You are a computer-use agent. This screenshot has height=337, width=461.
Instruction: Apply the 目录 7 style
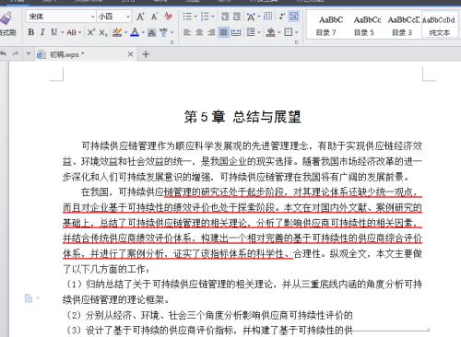tap(325, 25)
